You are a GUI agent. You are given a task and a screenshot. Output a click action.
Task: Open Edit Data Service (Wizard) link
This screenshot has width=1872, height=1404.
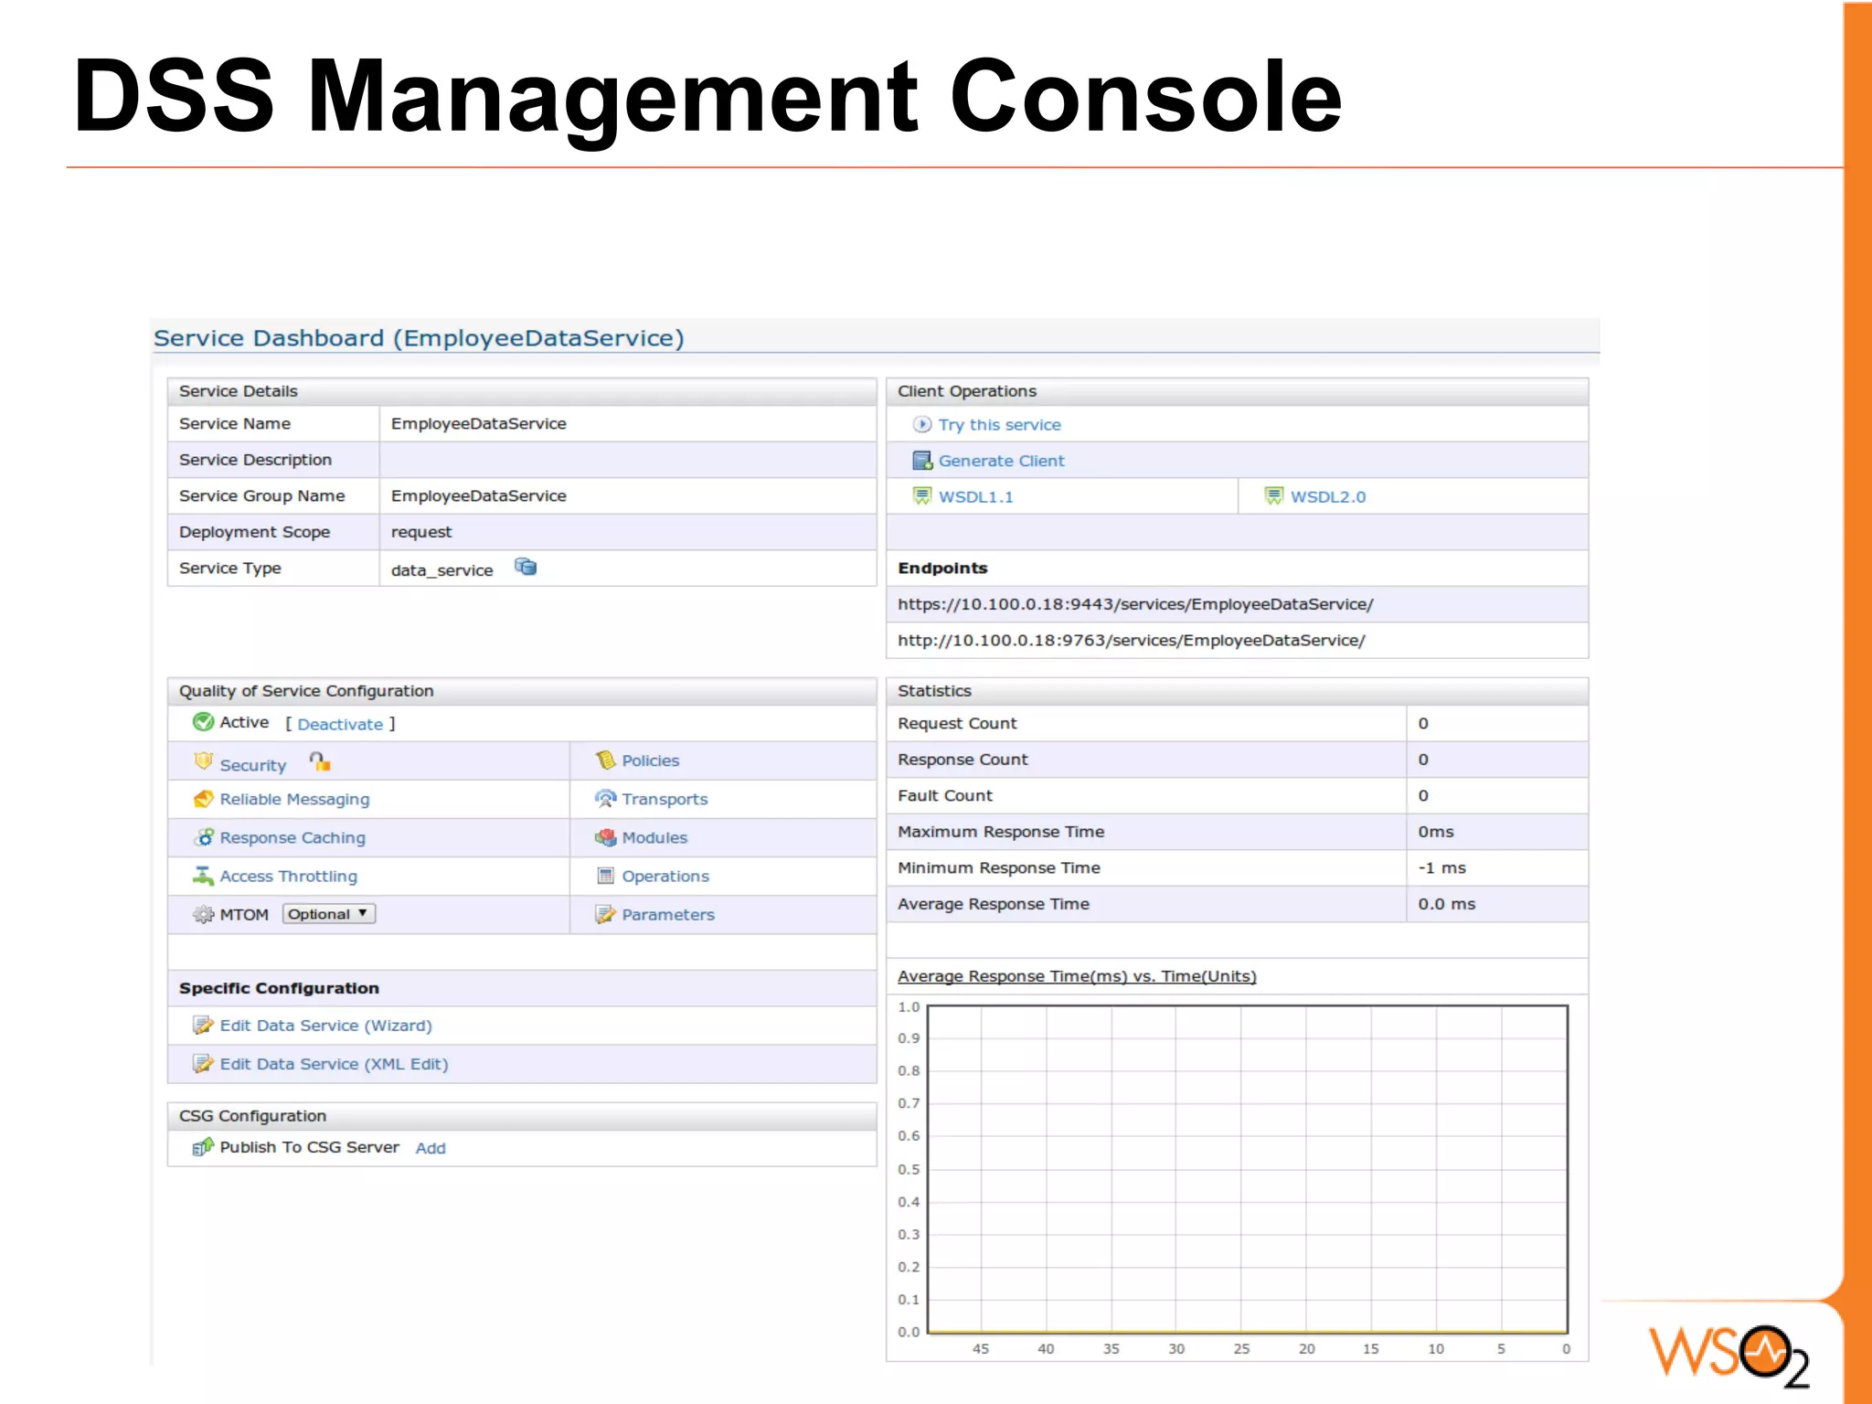325,1026
